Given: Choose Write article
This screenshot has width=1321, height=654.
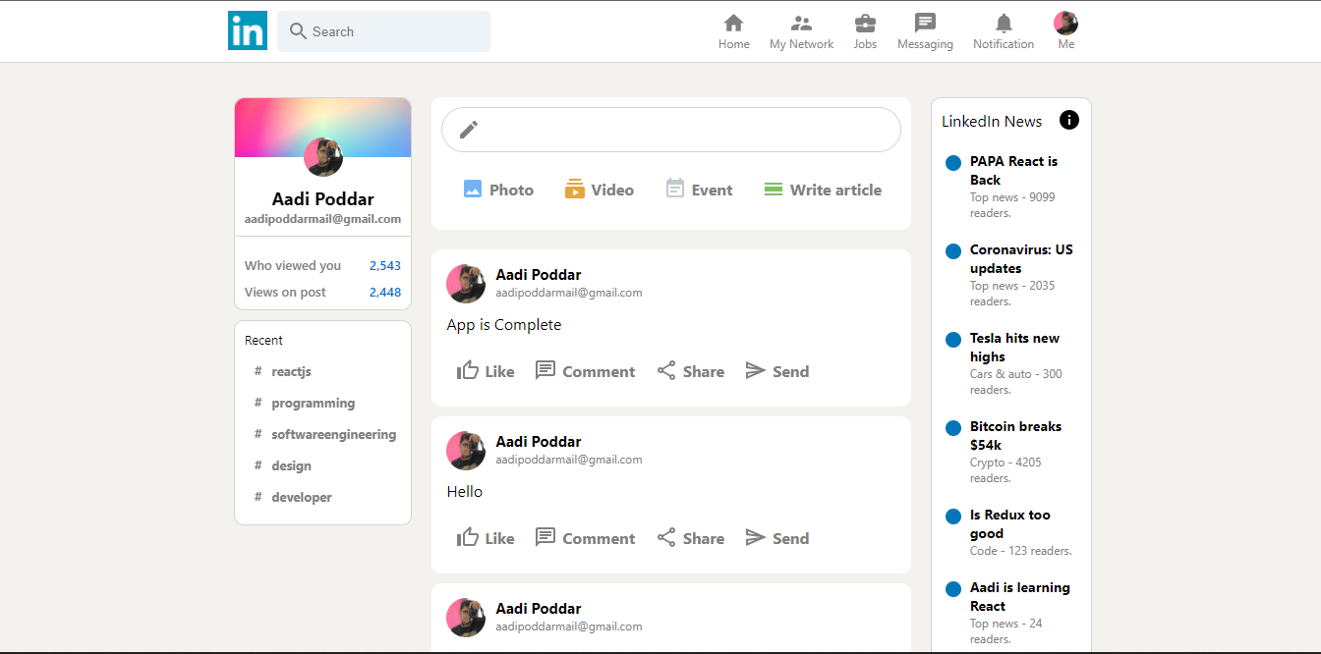Looking at the screenshot, I should [823, 190].
